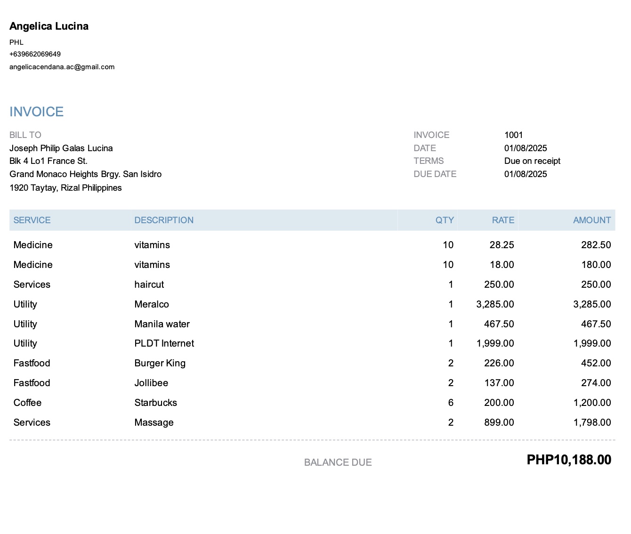Click the Due on receipt terms value

point(532,161)
